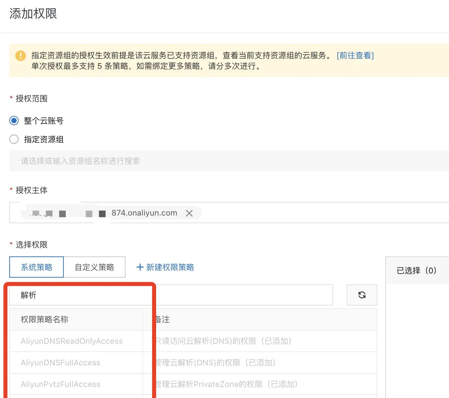Open the [前往查看] link
449x398 pixels.
coord(355,55)
